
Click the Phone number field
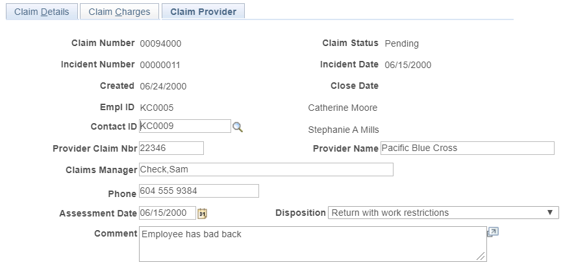(199, 191)
